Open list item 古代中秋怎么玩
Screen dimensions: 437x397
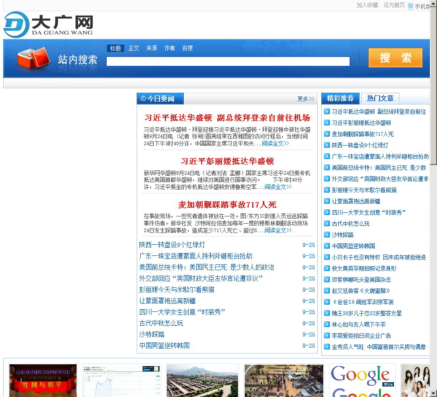pyautogui.click(x=161, y=323)
